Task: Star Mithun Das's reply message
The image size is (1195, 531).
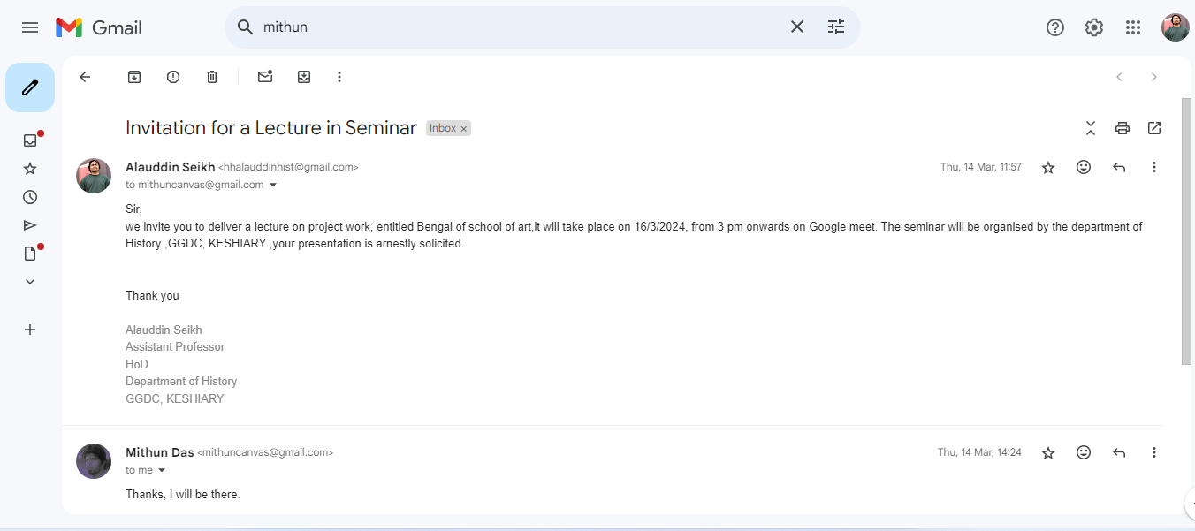Action: click(1048, 452)
